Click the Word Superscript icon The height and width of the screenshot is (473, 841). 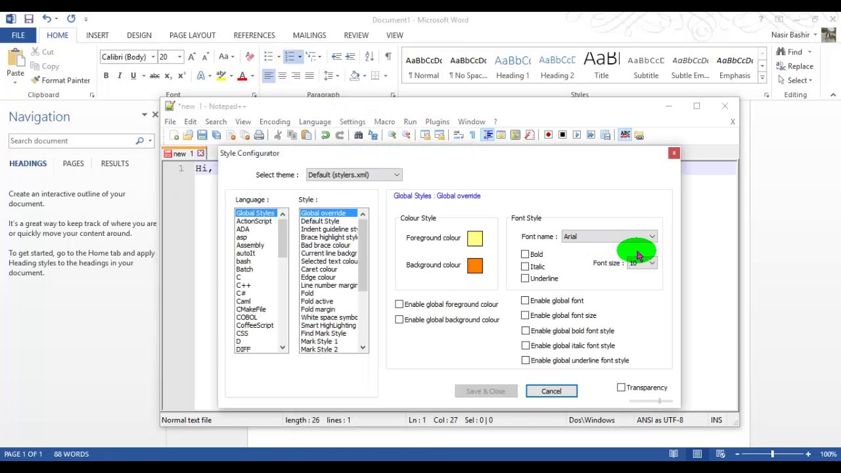182,76
